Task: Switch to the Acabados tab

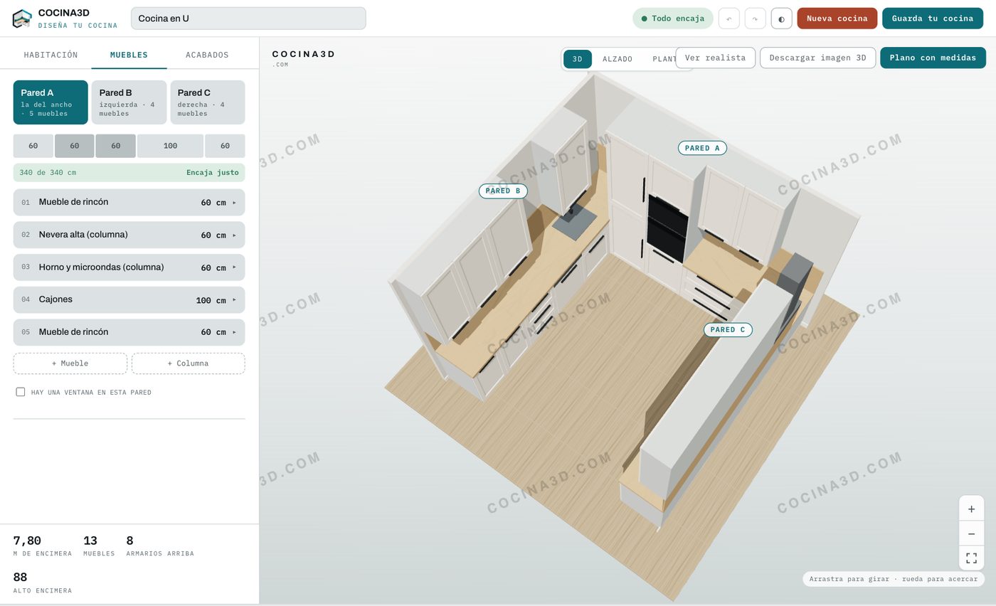Action: click(207, 55)
